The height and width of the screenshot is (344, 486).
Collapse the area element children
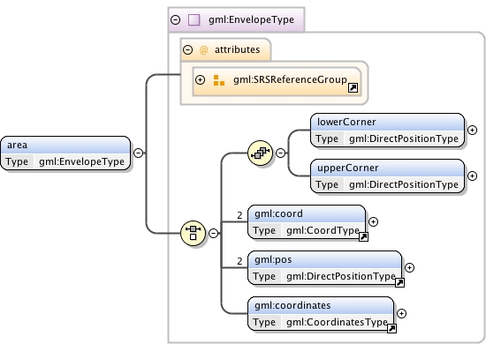(138, 153)
